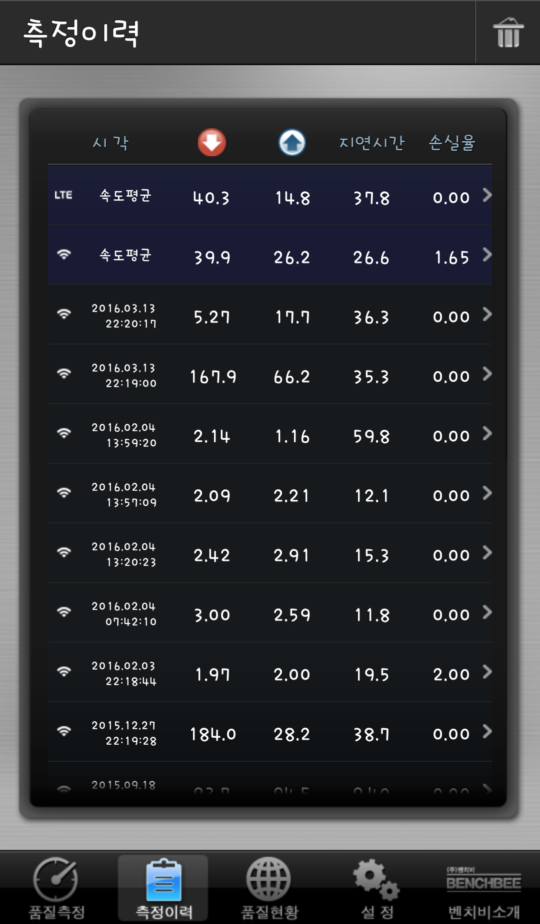Tap Wi-Fi icon for 2016.03.13 22:20:17
The width and height of the screenshot is (540, 924).
[x=64, y=314]
